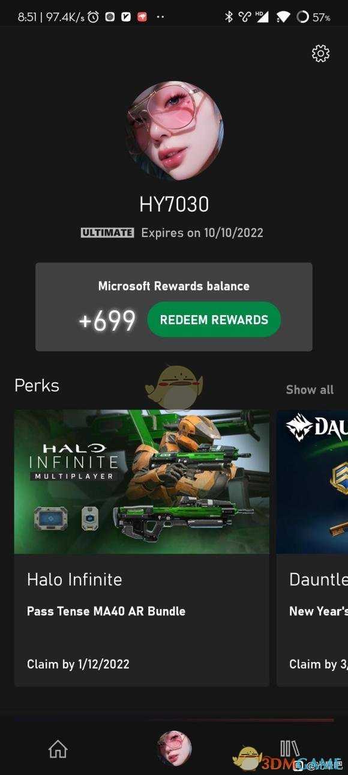348x775 pixels.
Task: Tap the Expires on 10/10/2022 text
Action: [202, 233]
